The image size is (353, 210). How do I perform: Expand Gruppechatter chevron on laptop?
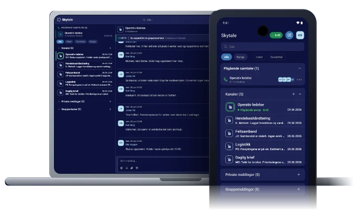point(59,109)
